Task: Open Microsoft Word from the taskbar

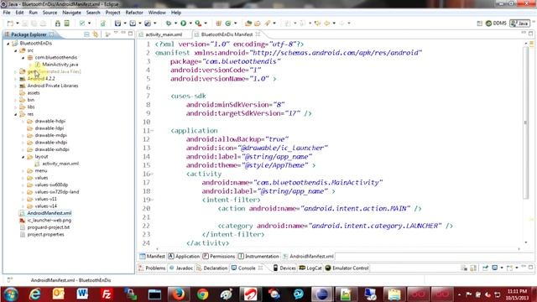Action: click(x=82, y=294)
